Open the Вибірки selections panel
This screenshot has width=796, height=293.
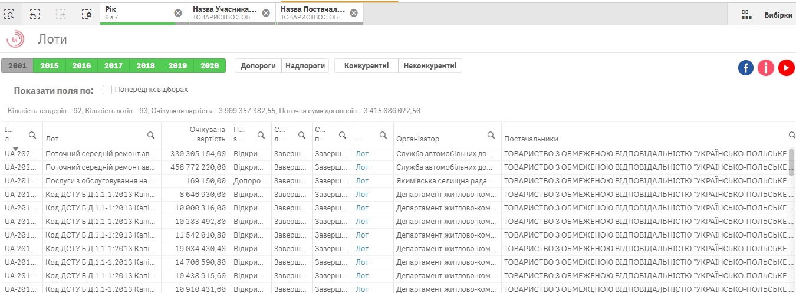[x=767, y=15]
